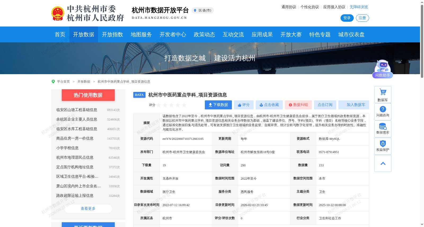Click resource code eeiYN/20220607103712663105

[x=183, y=139]
